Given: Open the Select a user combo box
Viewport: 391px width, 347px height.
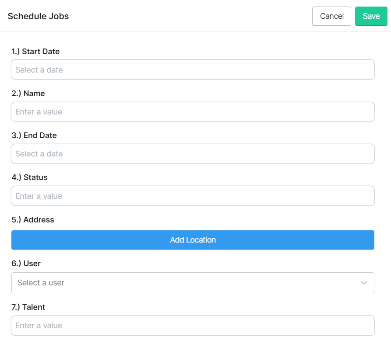Looking at the screenshot, I should pyautogui.click(x=193, y=283).
